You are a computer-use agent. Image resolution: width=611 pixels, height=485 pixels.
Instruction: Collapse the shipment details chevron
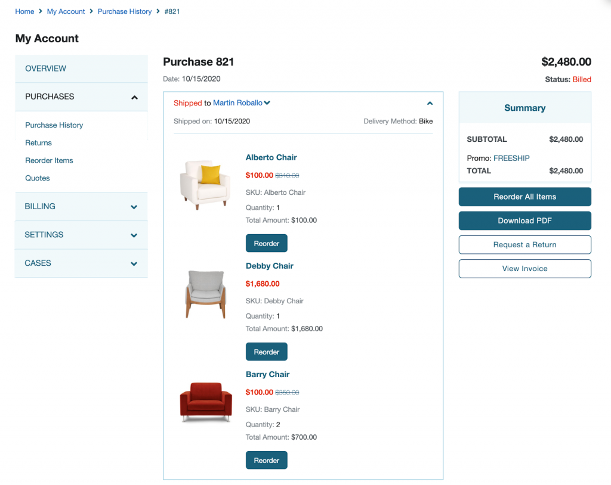pyautogui.click(x=430, y=103)
